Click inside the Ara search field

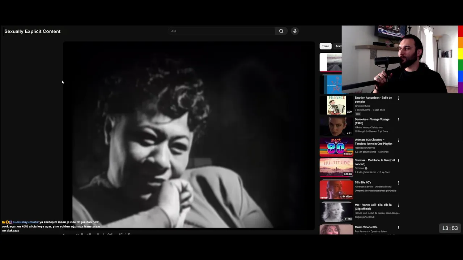click(x=221, y=31)
